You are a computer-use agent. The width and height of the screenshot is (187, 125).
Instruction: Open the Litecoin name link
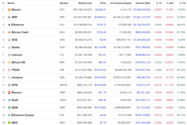click(17, 55)
